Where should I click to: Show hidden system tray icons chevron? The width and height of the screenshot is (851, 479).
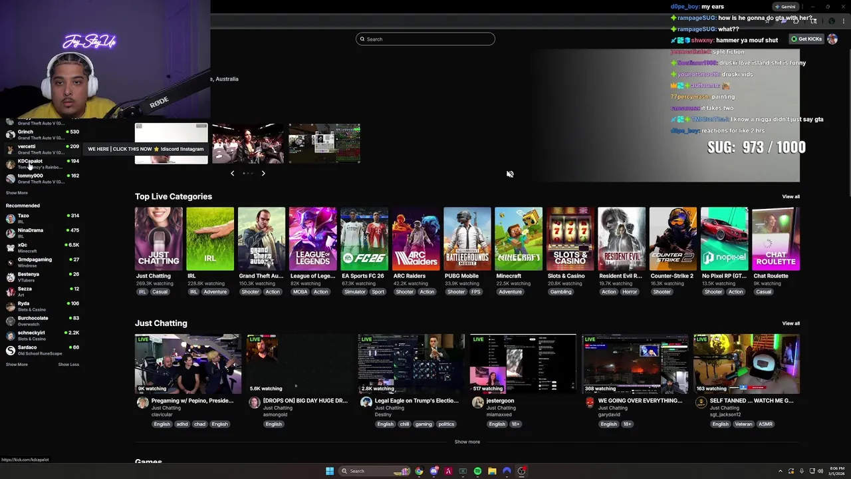(781, 471)
